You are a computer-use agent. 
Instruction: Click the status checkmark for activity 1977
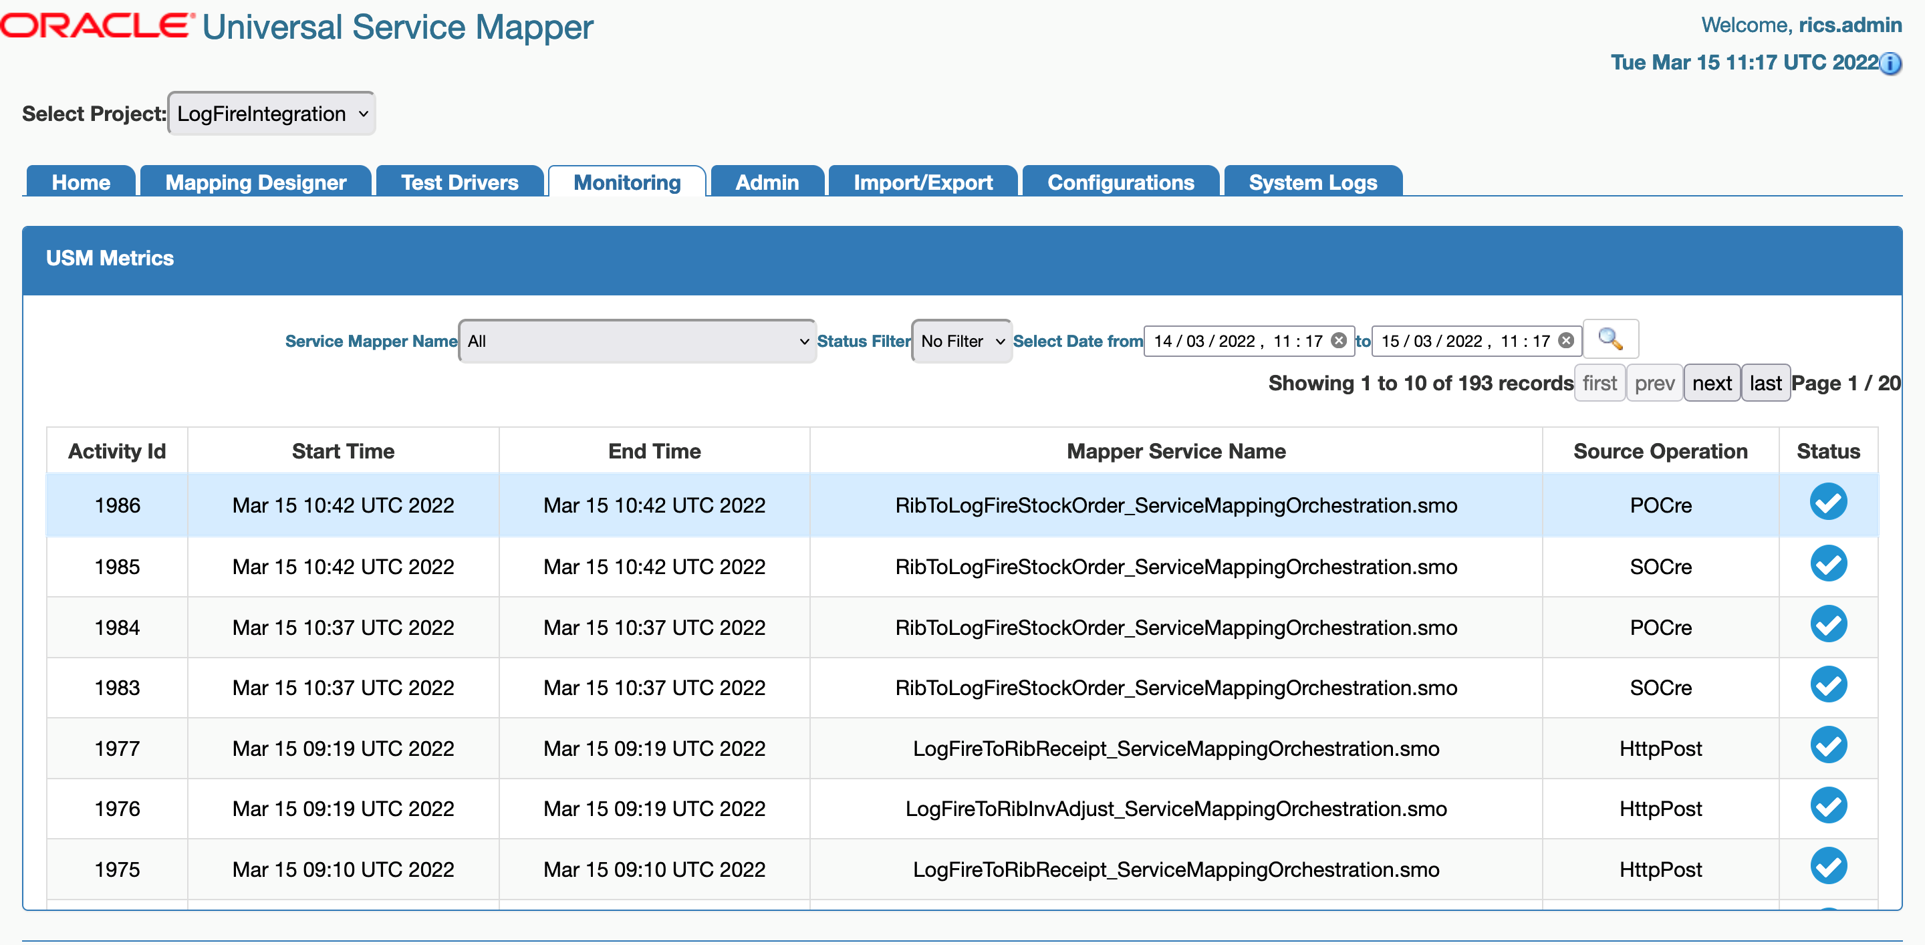tap(1829, 745)
